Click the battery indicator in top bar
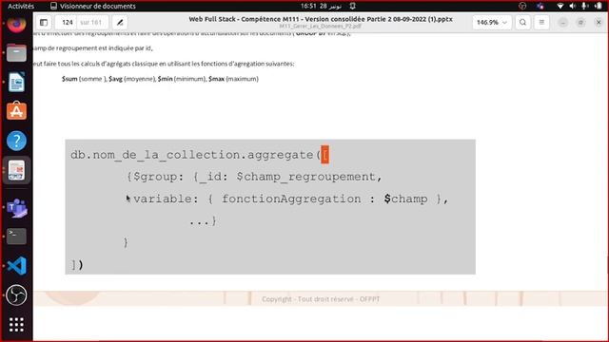The image size is (609, 342). 599,7
